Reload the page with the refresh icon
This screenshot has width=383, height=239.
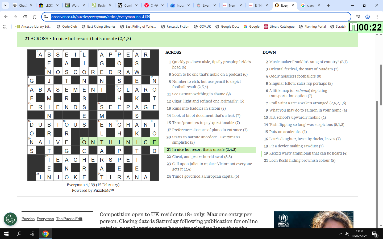(x=25, y=17)
